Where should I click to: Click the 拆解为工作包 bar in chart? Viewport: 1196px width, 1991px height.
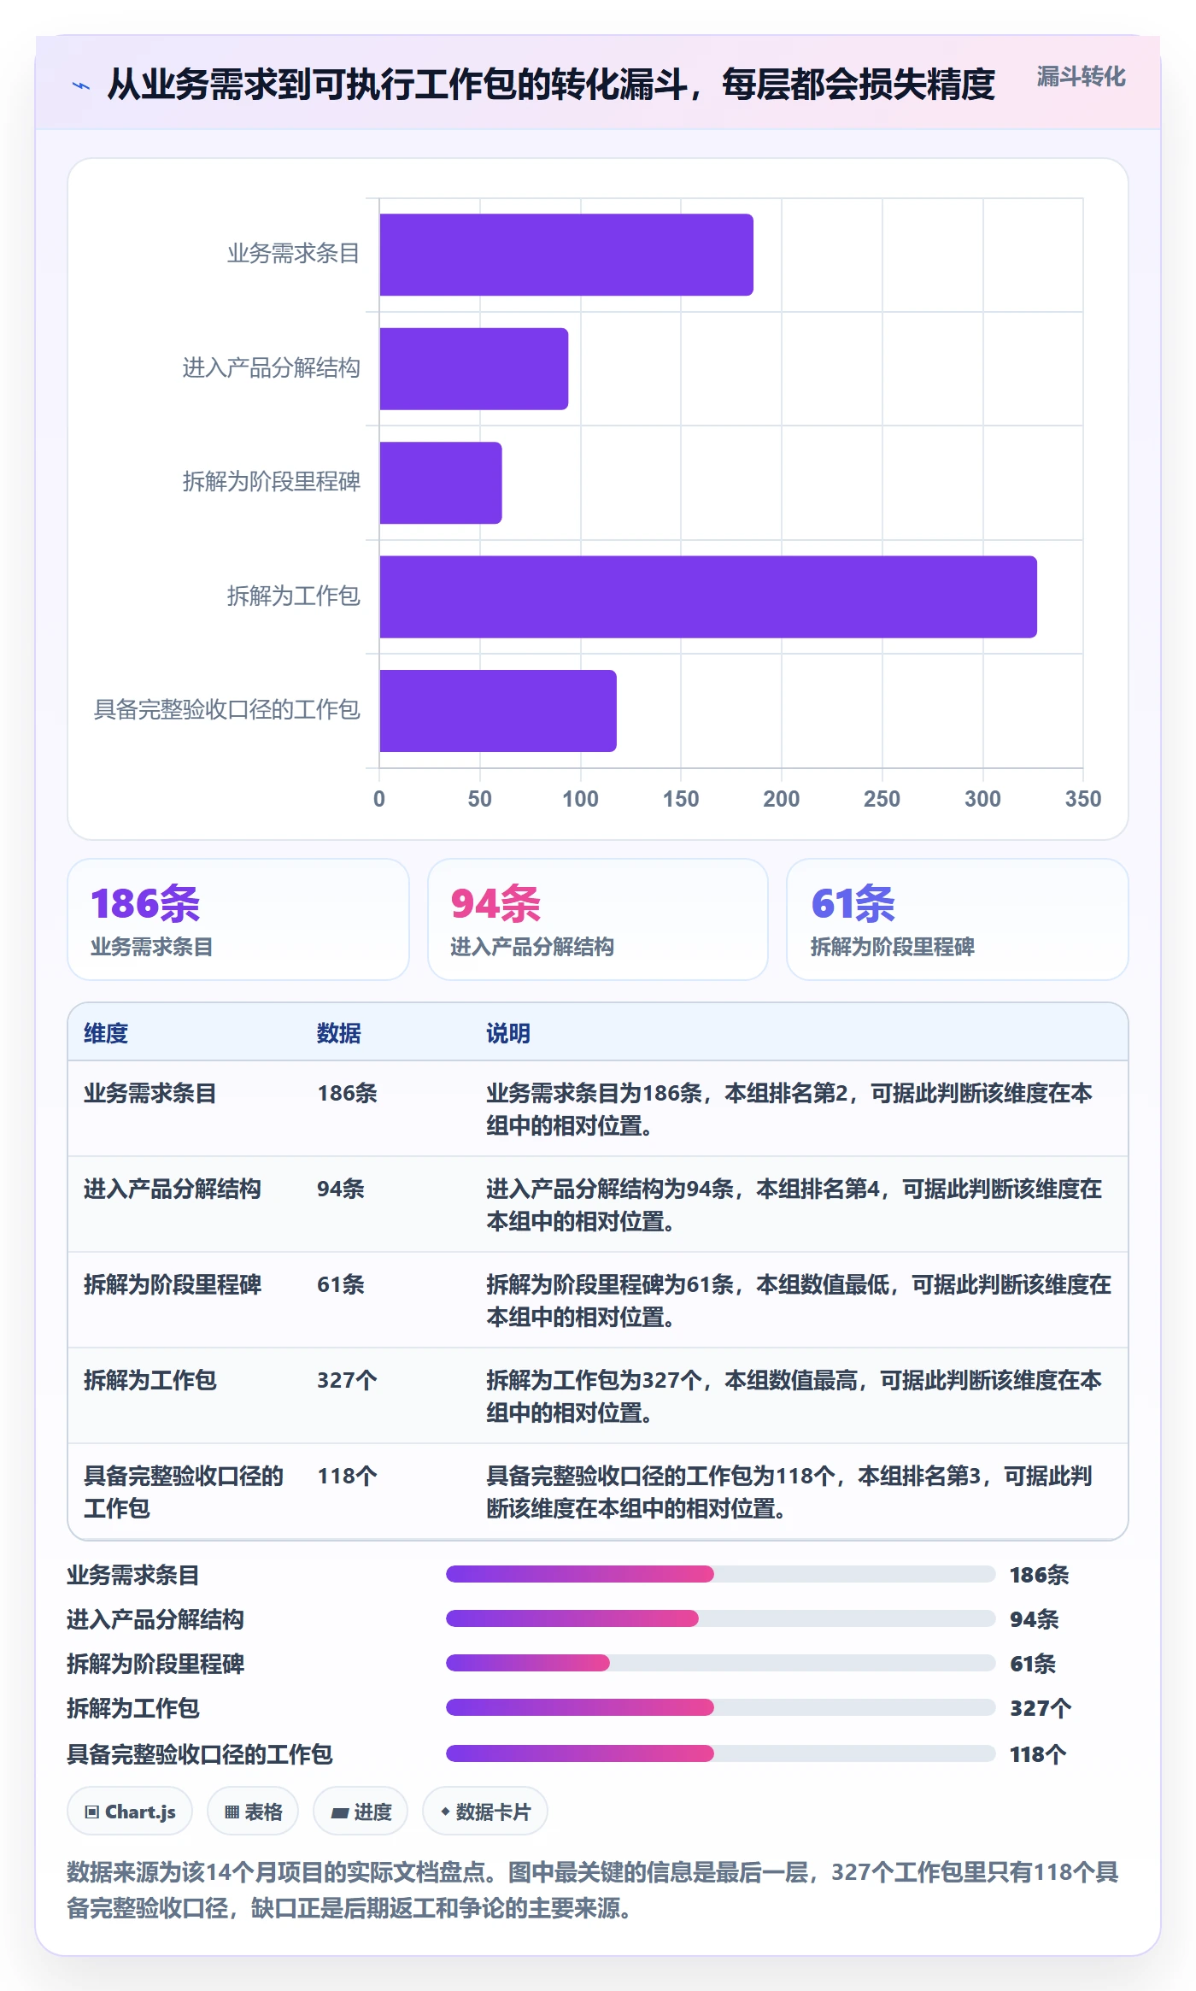[708, 596]
